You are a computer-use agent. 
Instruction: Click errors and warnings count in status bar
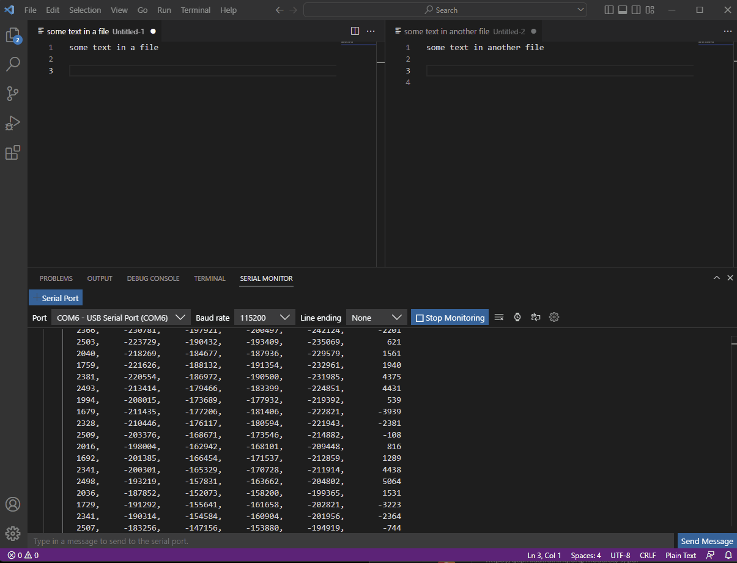tap(23, 556)
